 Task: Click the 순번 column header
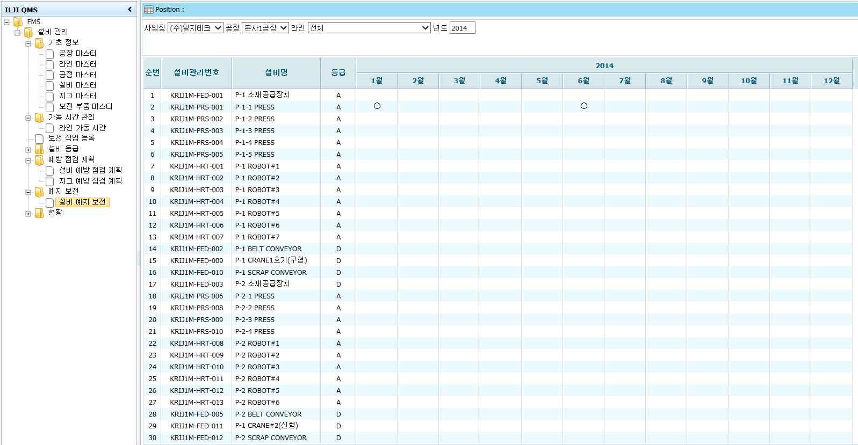pyautogui.click(x=152, y=72)
